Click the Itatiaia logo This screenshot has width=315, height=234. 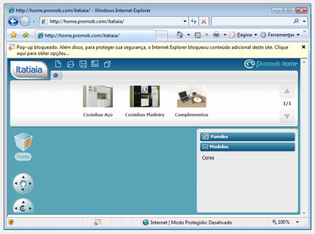click(x=29, y=70)
